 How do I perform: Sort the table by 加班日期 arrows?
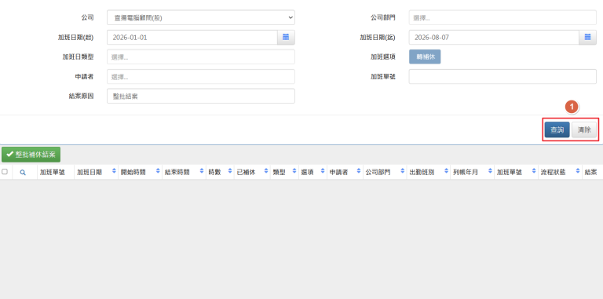(x=114, y=171)
